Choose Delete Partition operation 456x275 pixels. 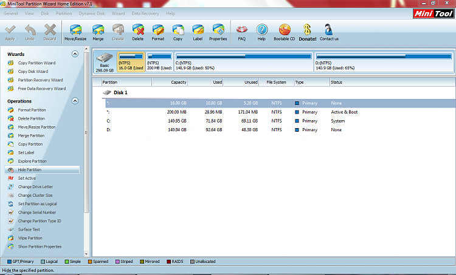tap(32, 118)
